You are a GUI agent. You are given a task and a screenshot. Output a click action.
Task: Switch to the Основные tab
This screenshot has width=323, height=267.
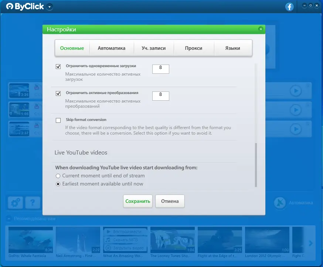72,48
